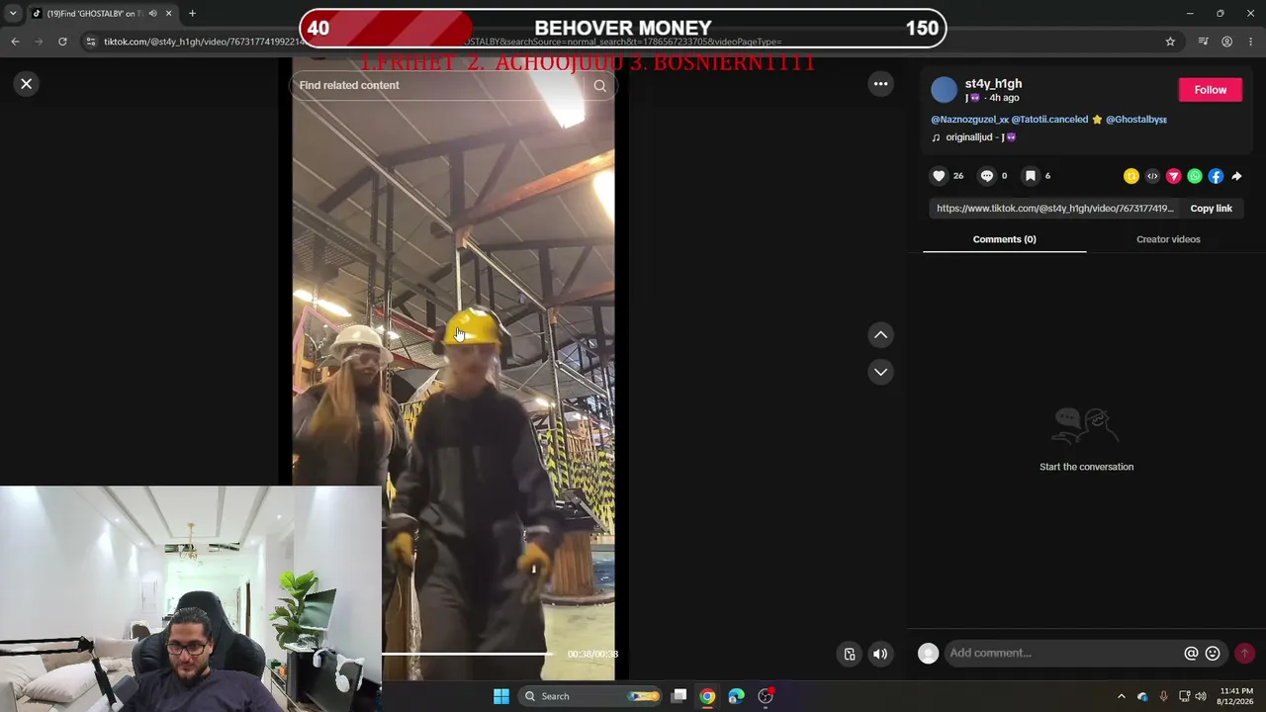Open Chrome media controls icon
The image size is (1266, 712).
pyautogui.click(x=1203, y=42)
